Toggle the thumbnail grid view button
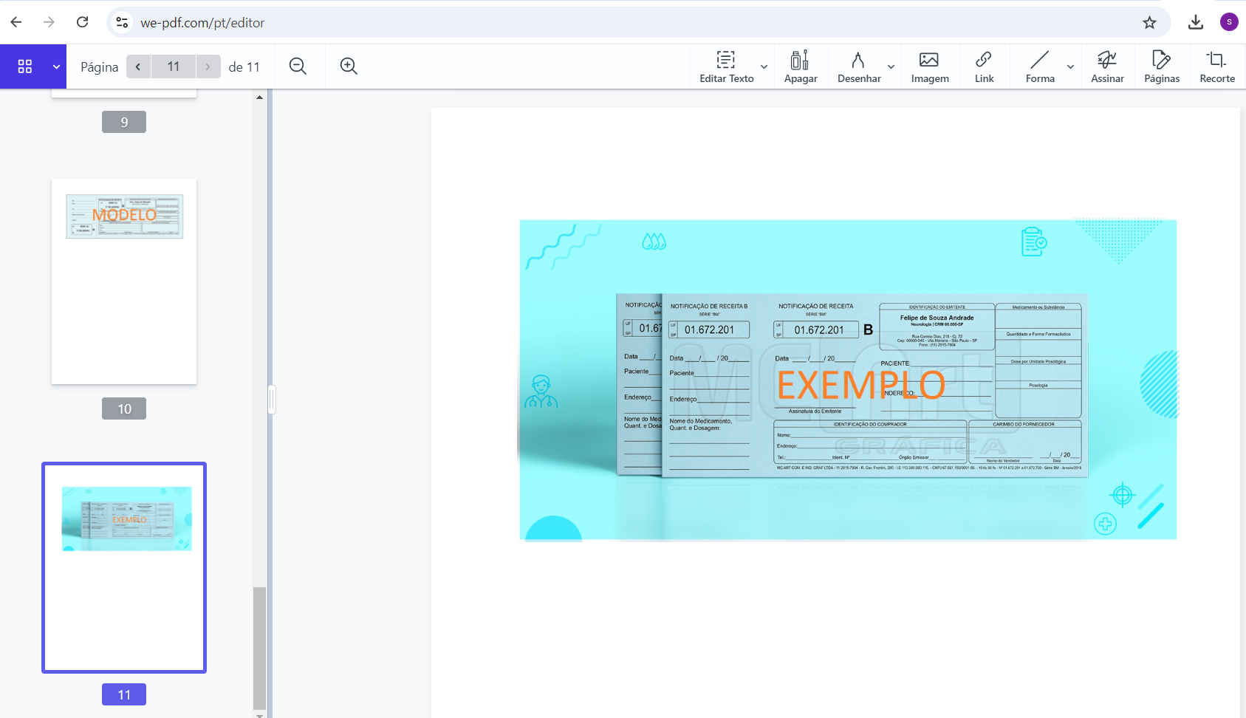This screenshot has height=718, width=1246. tap(25, 66)
